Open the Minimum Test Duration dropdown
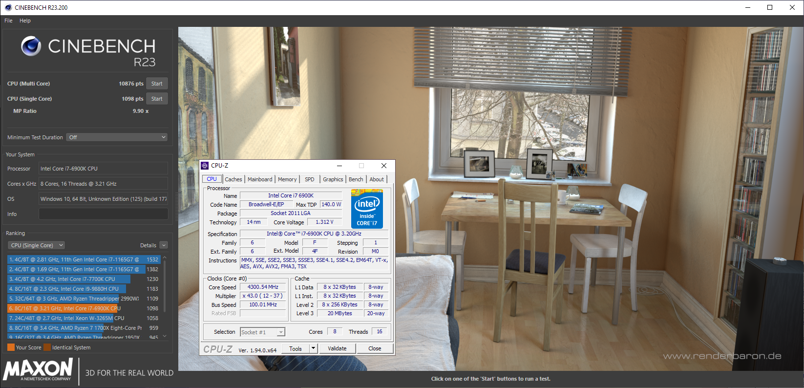The image size is (804, 388). point(117,137)
